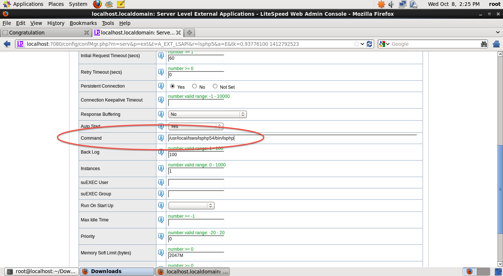Click the Firefox back arrow button

[x=7, y=44]
